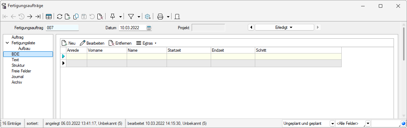
Task: Click the Schritt column header
Action: point(298,50)
